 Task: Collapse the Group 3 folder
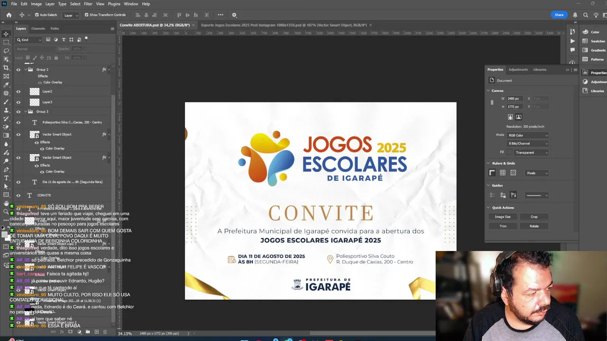[25, 112]
